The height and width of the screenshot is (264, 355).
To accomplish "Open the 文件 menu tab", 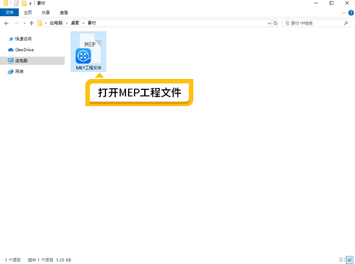I will (9, 12).
